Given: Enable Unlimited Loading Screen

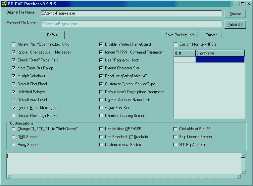Looking at the screenshot, I should click(101, 116).
